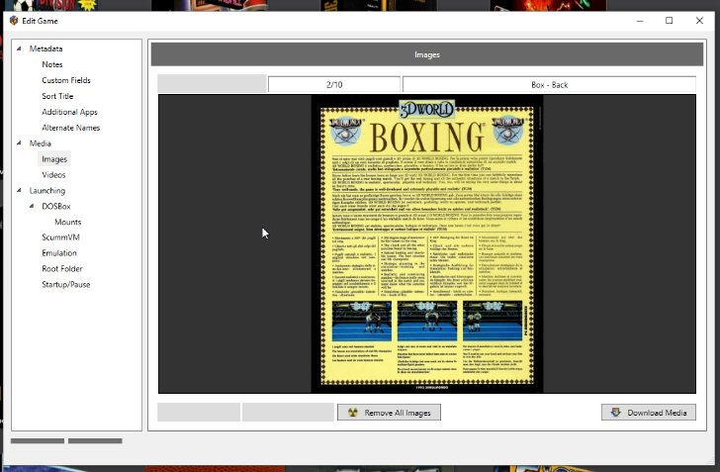The width and height of the screenshot is (720, 472).
Task: Collapse the DOSBox tree node
Action: tap(32, 206)
